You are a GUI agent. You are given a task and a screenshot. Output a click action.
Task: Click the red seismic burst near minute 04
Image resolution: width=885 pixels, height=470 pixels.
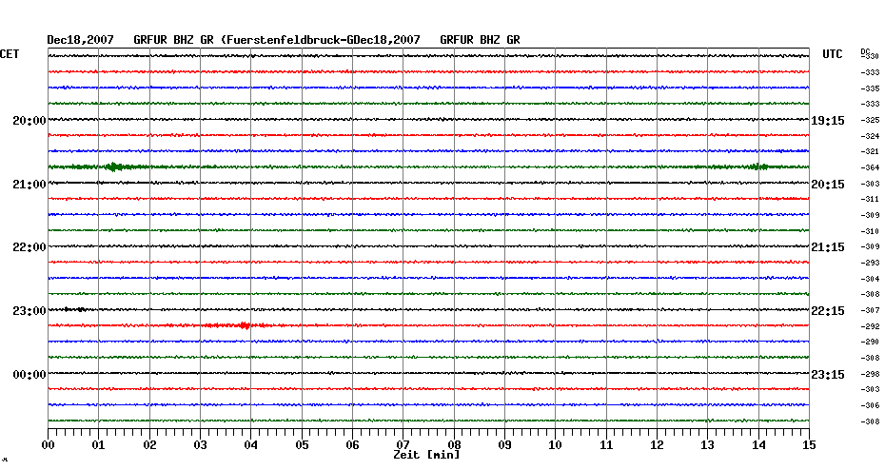click(x=243, y=325)
